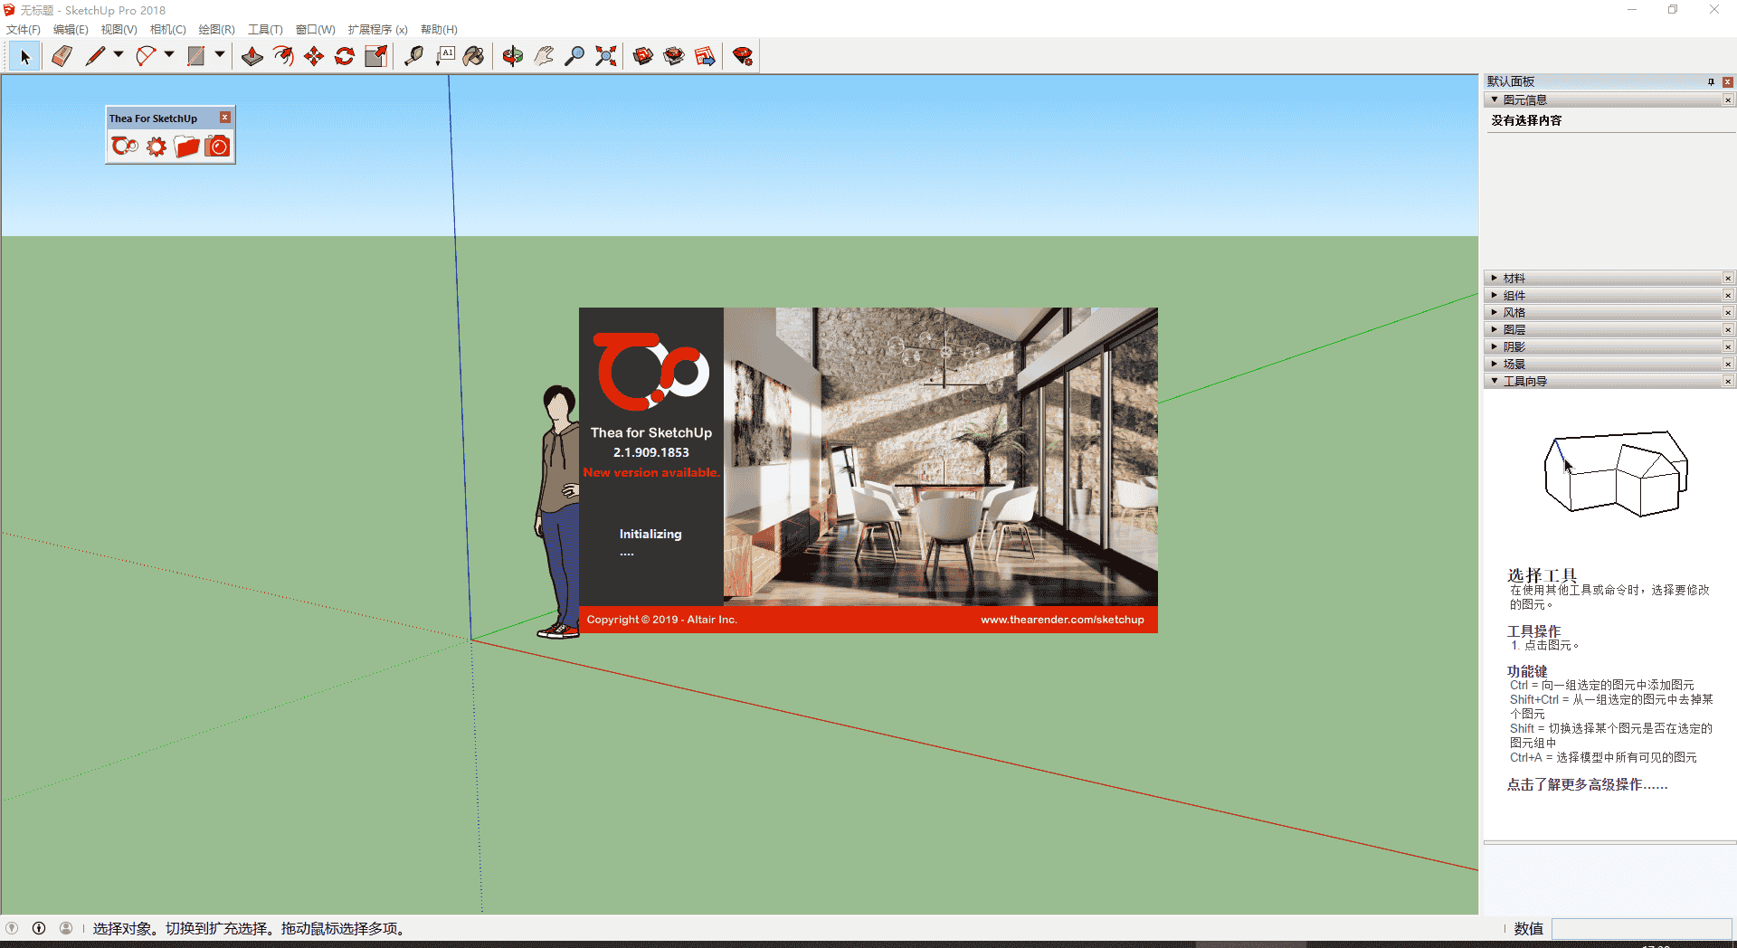Screen dimensions: 1737x948
Task: Click the 点击了解更多高级操作 link
Action: pyautogui.click(x=1587, y=785)
